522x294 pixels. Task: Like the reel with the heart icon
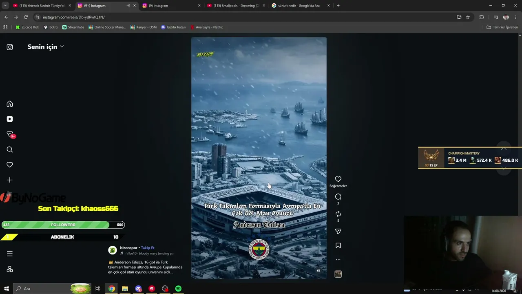click(x=338, y=179)
